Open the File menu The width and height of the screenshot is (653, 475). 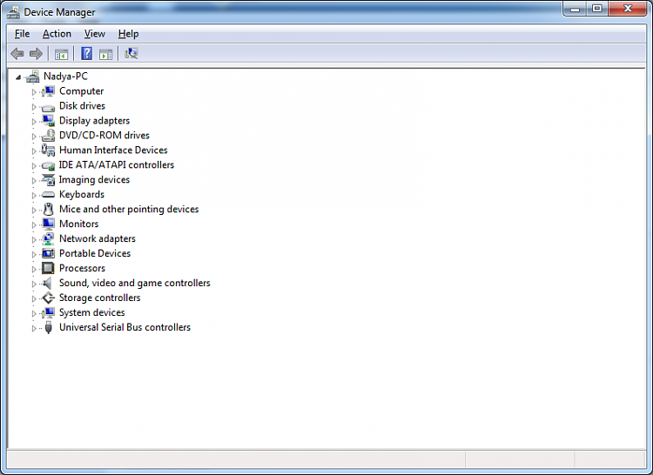pyautogui.click(x=22, y=34)
